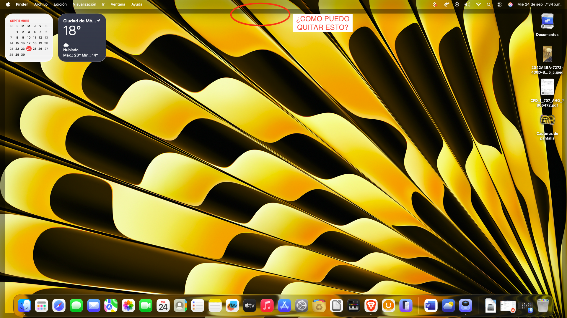Screen dimensions: 567x318
Task: Open the Archivo menu
Action: tap(41, 4)
